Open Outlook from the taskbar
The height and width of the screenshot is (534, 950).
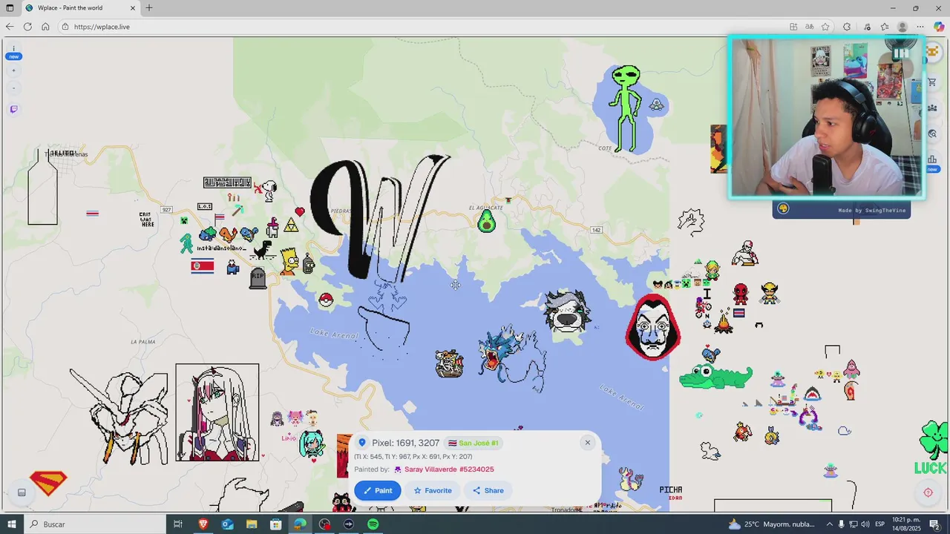(x=227, y=524)
